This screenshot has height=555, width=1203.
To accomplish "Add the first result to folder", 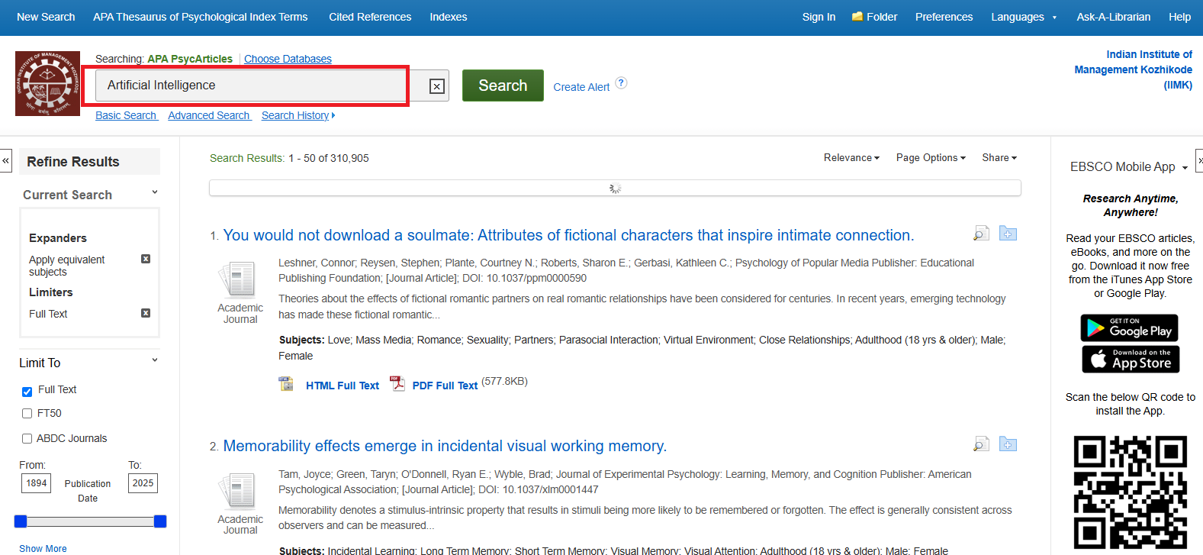I will [x=1008, y=234].
